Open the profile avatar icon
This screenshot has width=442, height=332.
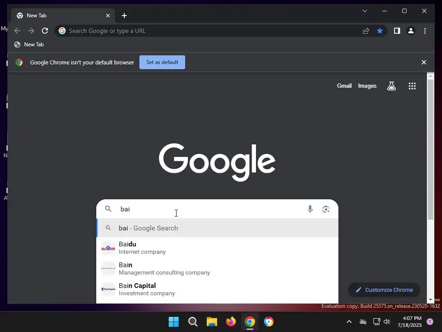[411, 31]
